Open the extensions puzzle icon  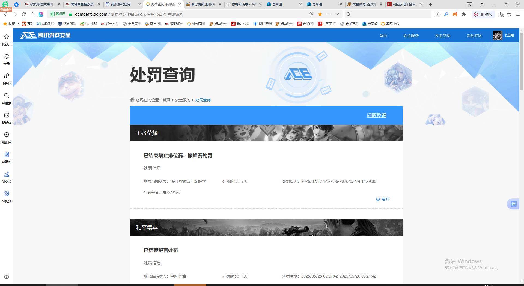tap(464, 14)
